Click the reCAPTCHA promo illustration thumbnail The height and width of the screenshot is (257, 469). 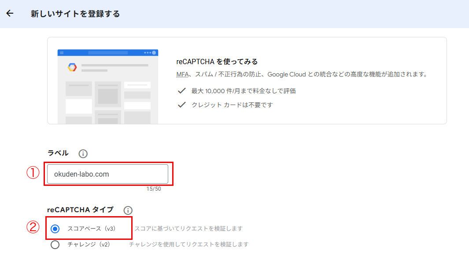107,86
